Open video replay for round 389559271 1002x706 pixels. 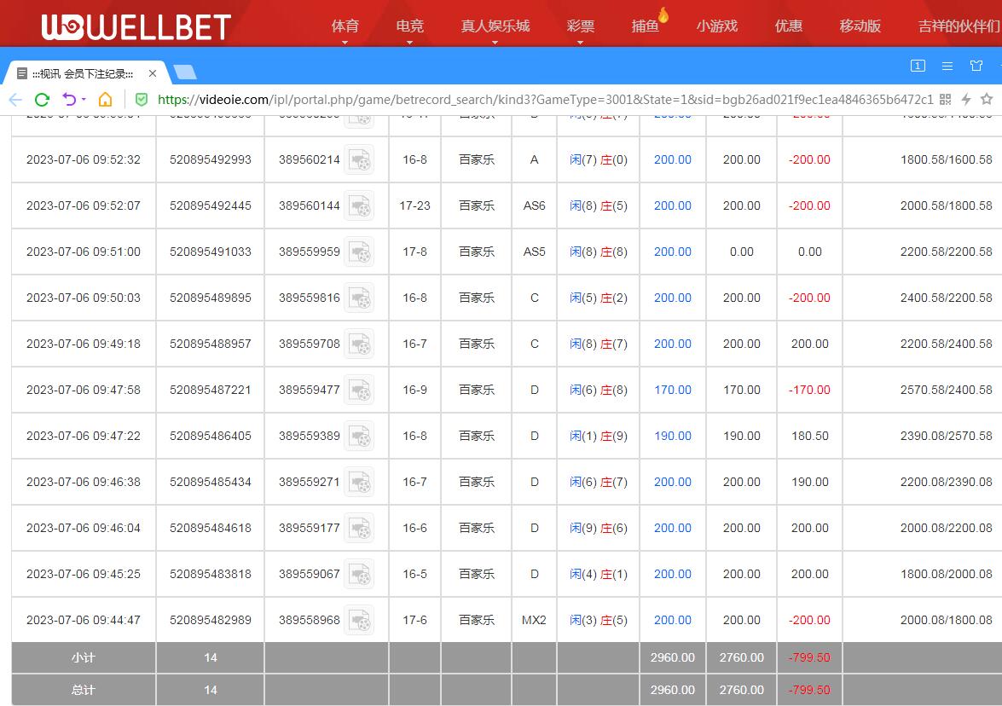359,482
